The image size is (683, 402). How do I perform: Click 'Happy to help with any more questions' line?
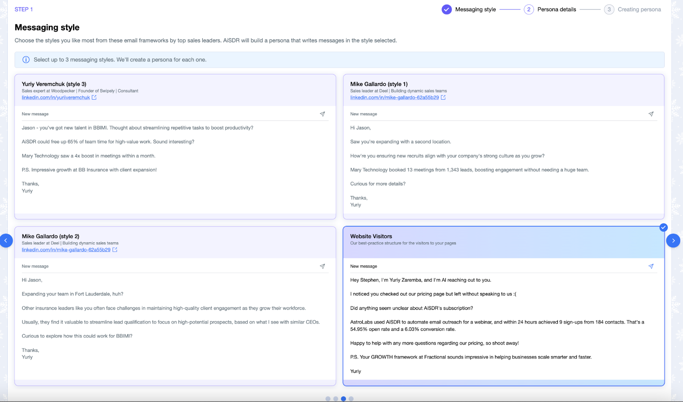pos(435,343)
